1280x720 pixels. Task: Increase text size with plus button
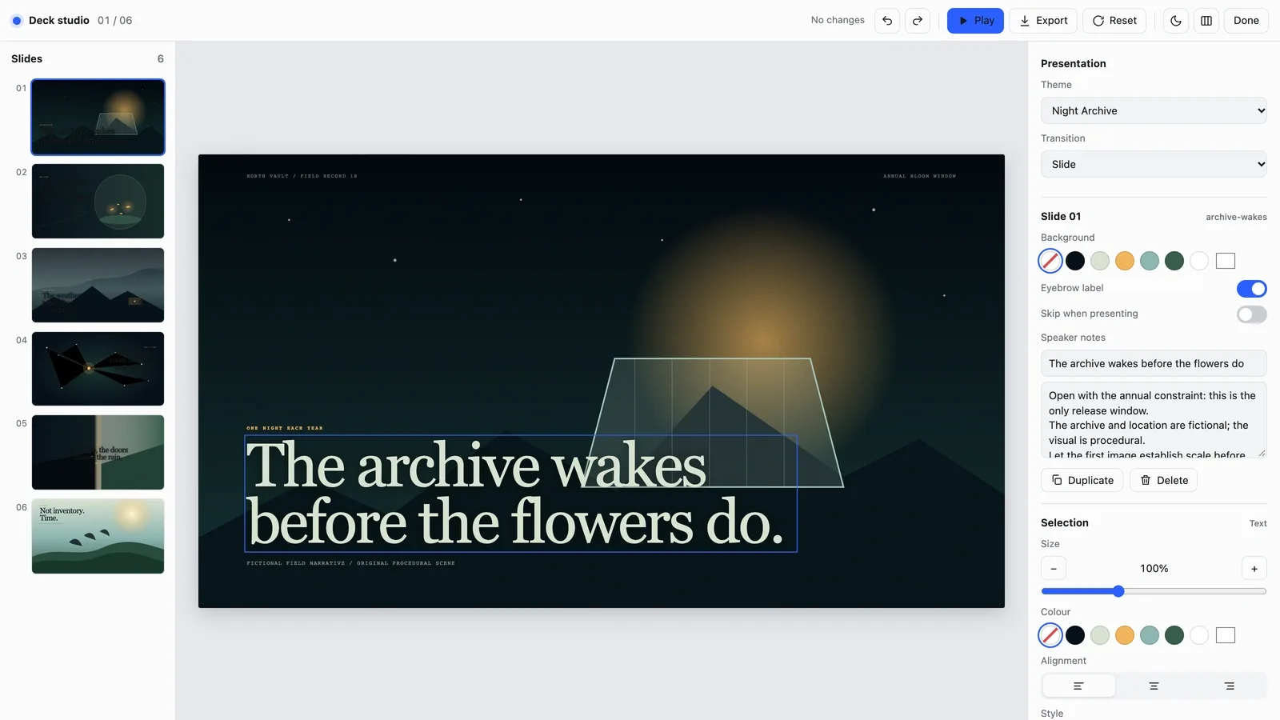point(1254,569)
